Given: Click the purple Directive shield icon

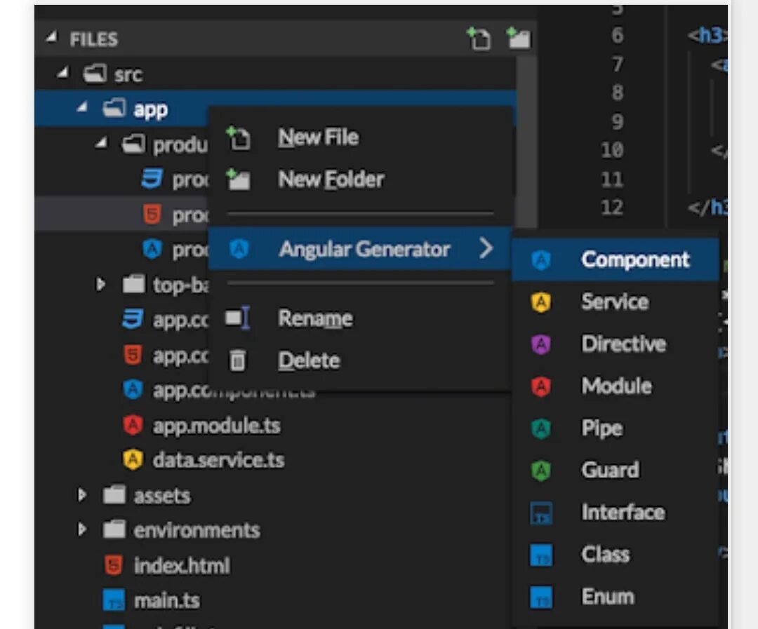Looking at the screenshot, I should [x=541, y=344].
